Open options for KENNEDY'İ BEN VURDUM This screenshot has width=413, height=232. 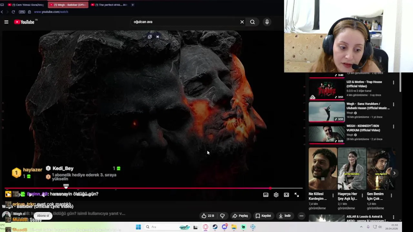(x=393, y=126)
